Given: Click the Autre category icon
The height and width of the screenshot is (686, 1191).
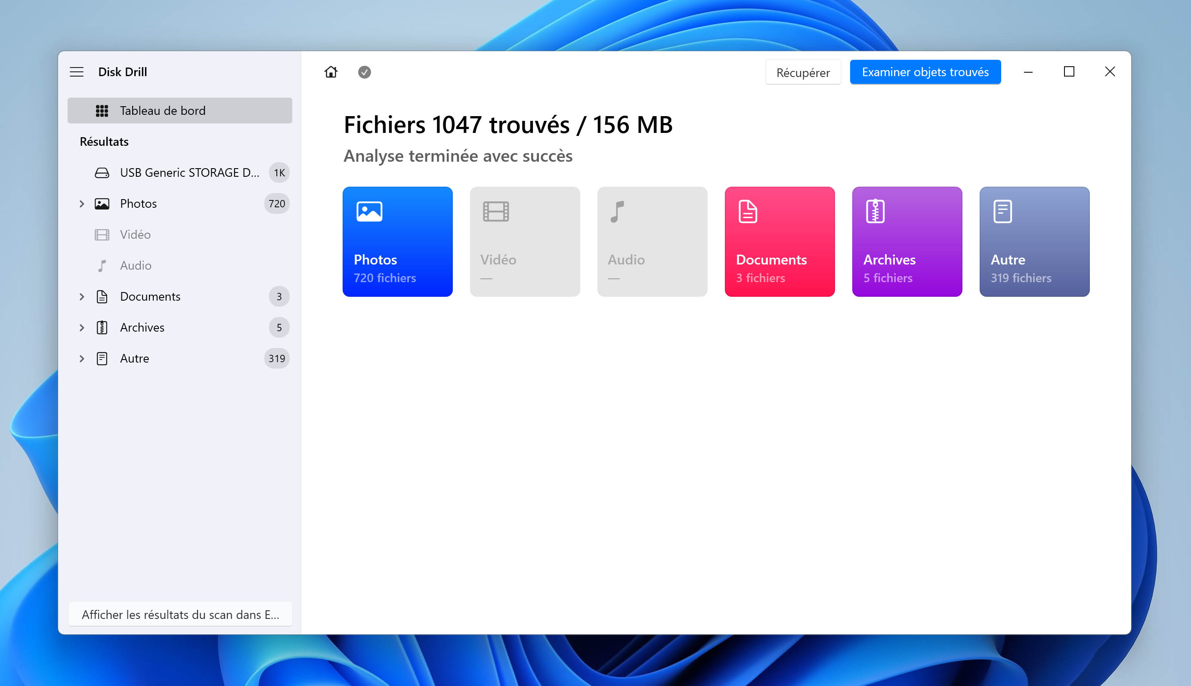Looking at the screenshot, I should click(x=1002, y=211).
